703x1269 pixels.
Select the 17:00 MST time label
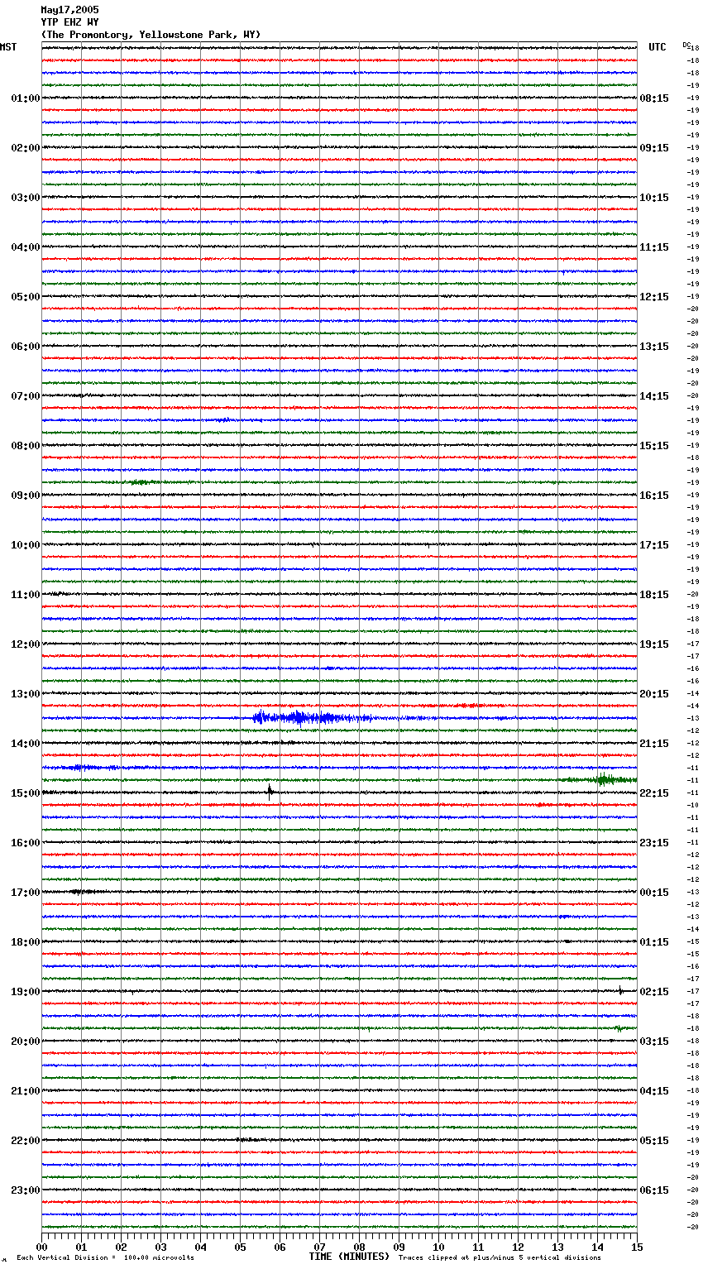coord(26,893)
